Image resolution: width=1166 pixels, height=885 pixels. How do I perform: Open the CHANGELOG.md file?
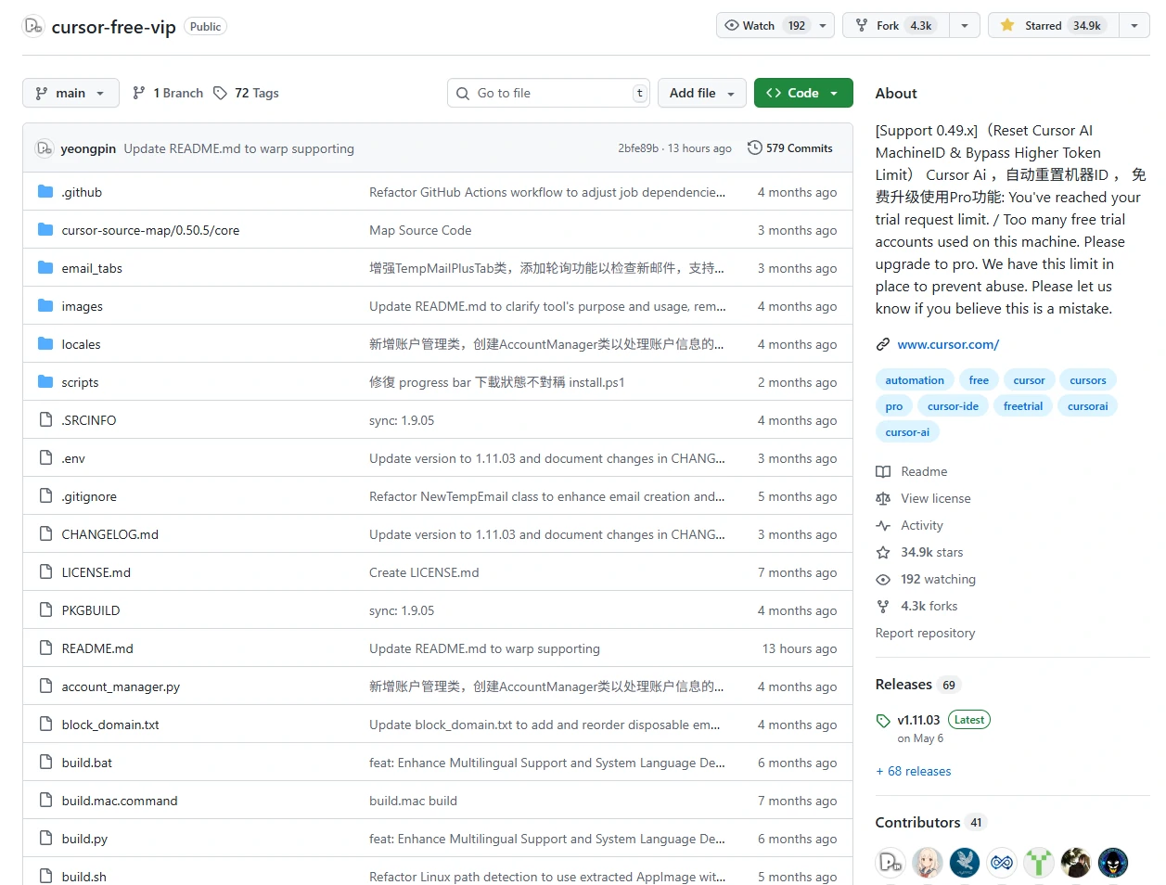pos(110,534)
